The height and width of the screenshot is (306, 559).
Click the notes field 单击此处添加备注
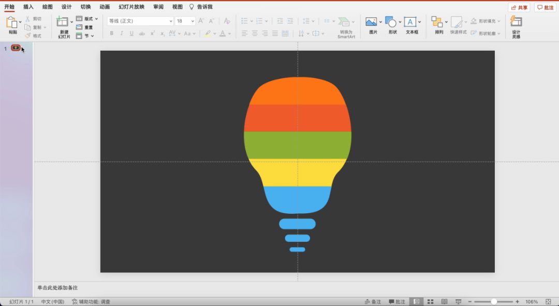[x=57, y=287]
